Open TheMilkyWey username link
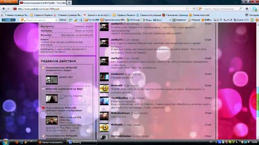259x145 pixels. point(119,98)
